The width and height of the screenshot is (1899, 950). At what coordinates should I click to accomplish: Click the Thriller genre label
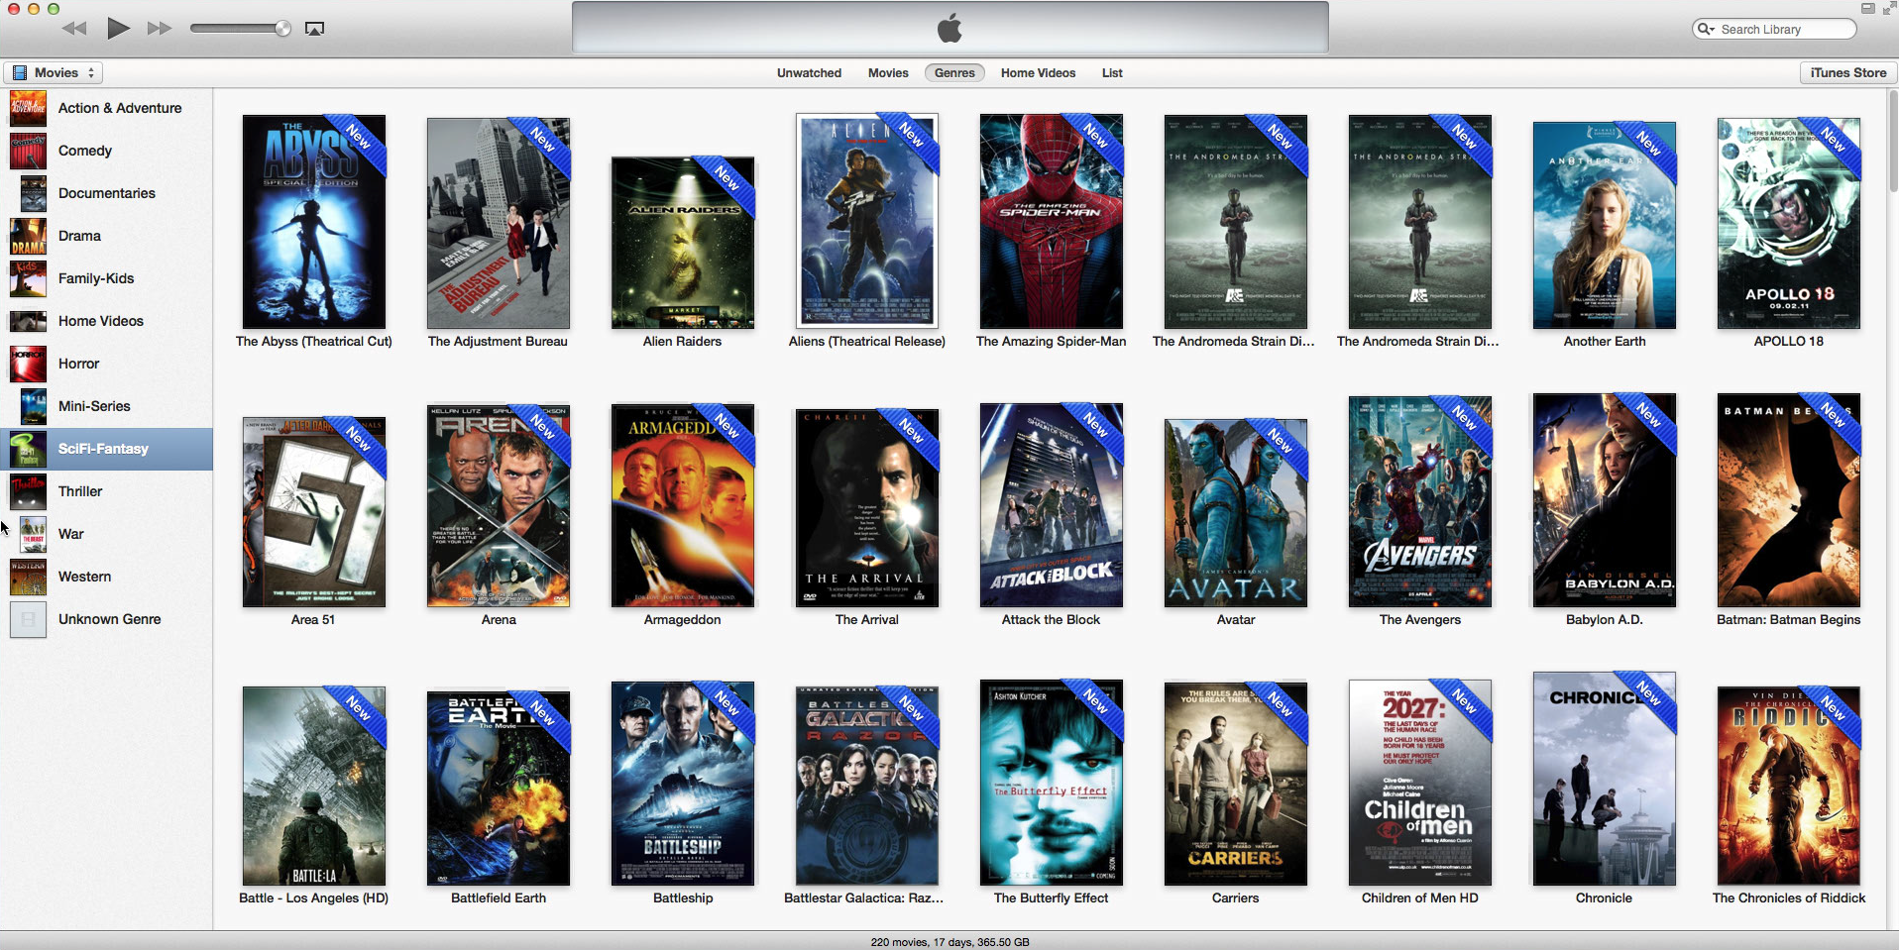tap(80, 491)
